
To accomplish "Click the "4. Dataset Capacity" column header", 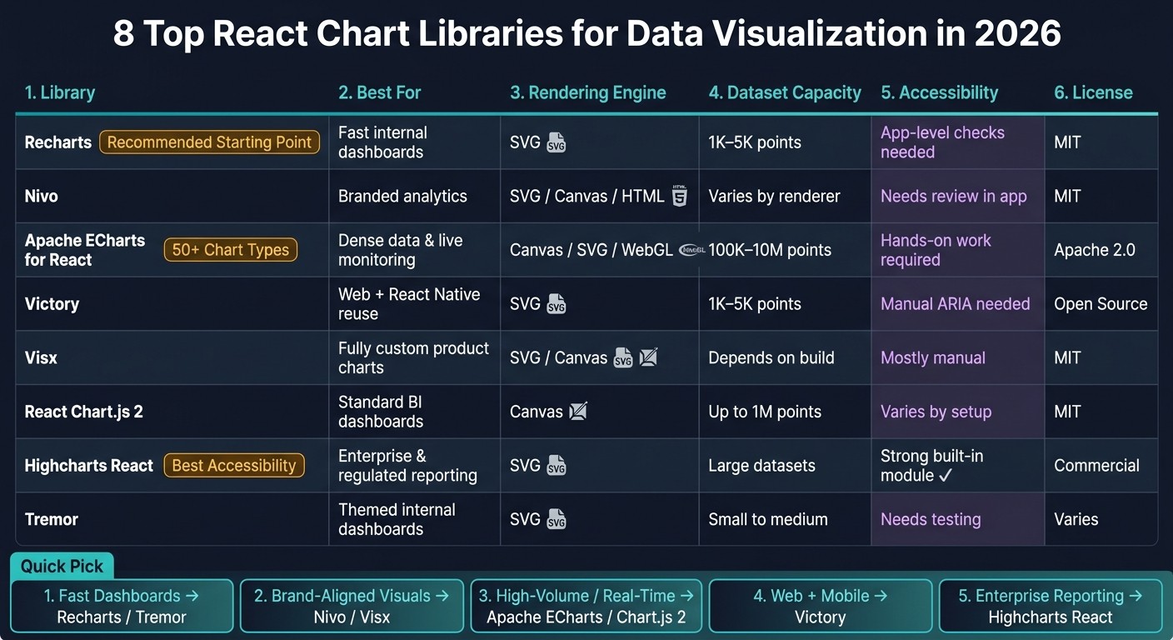I will point(785,92).
